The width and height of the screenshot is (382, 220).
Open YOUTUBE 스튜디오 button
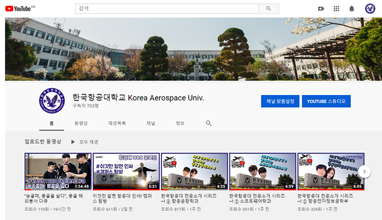326,101
